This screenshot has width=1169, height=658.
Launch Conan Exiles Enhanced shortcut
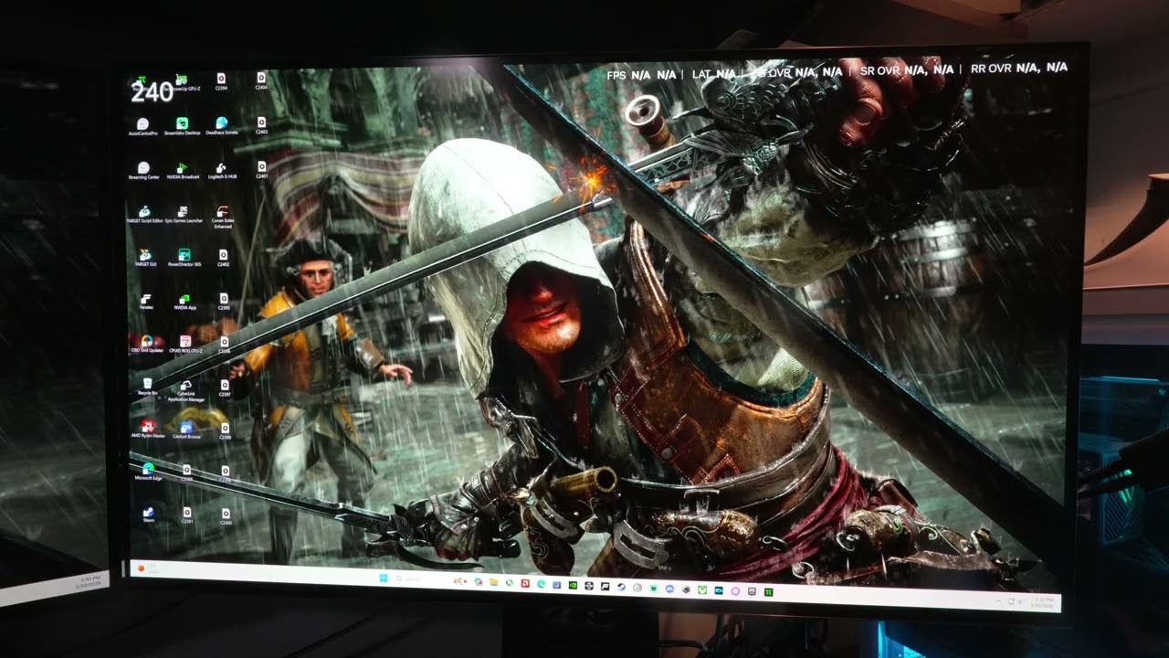(222, 217)
